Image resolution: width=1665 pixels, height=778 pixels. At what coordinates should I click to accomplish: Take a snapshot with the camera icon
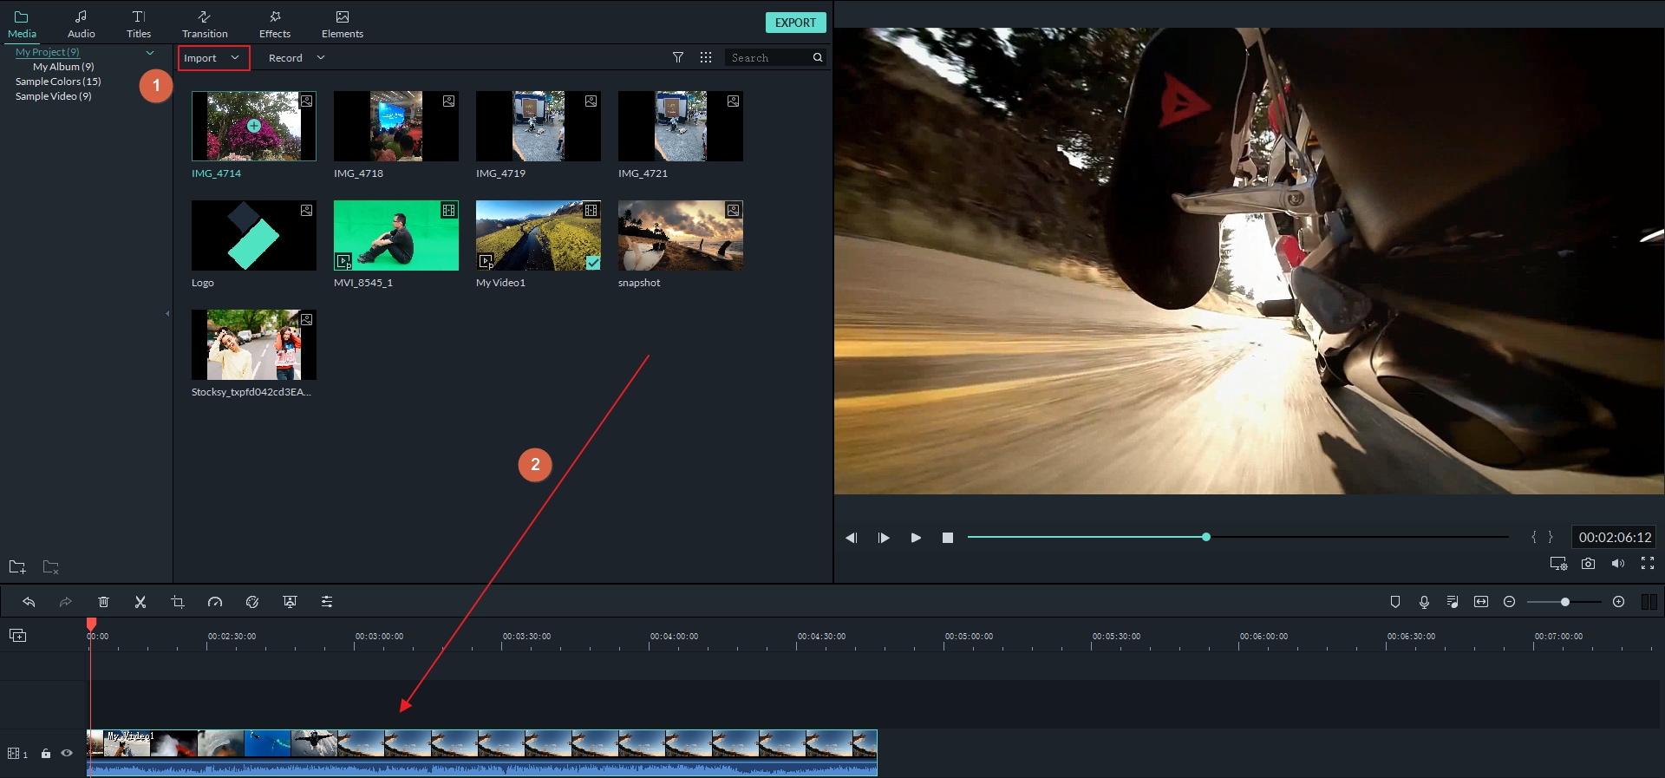coord(1588,564)
